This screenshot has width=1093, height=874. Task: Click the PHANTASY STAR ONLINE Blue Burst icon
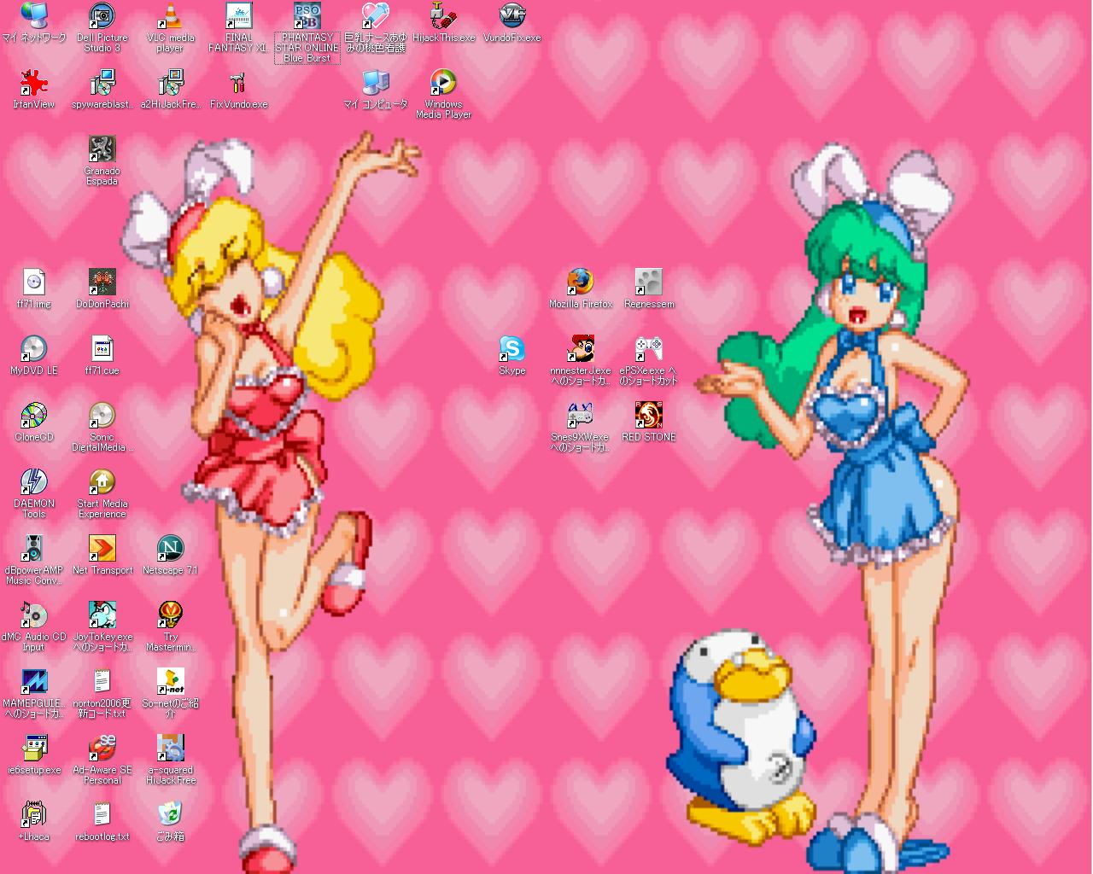(x=307, y=15)
